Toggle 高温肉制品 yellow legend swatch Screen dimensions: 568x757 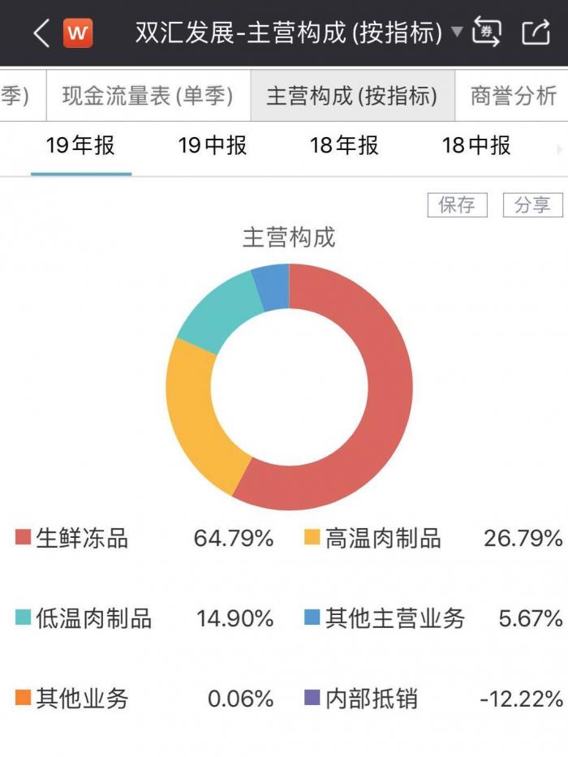coord(312,538)
